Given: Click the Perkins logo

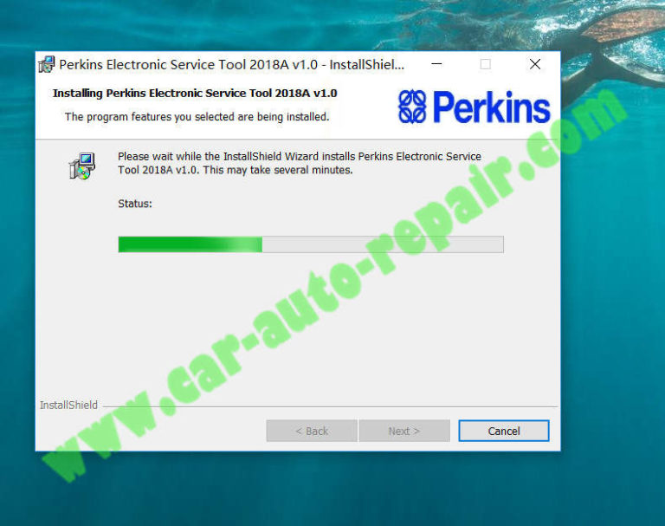Looking at the screenshot, I should (x=474, y=107).
